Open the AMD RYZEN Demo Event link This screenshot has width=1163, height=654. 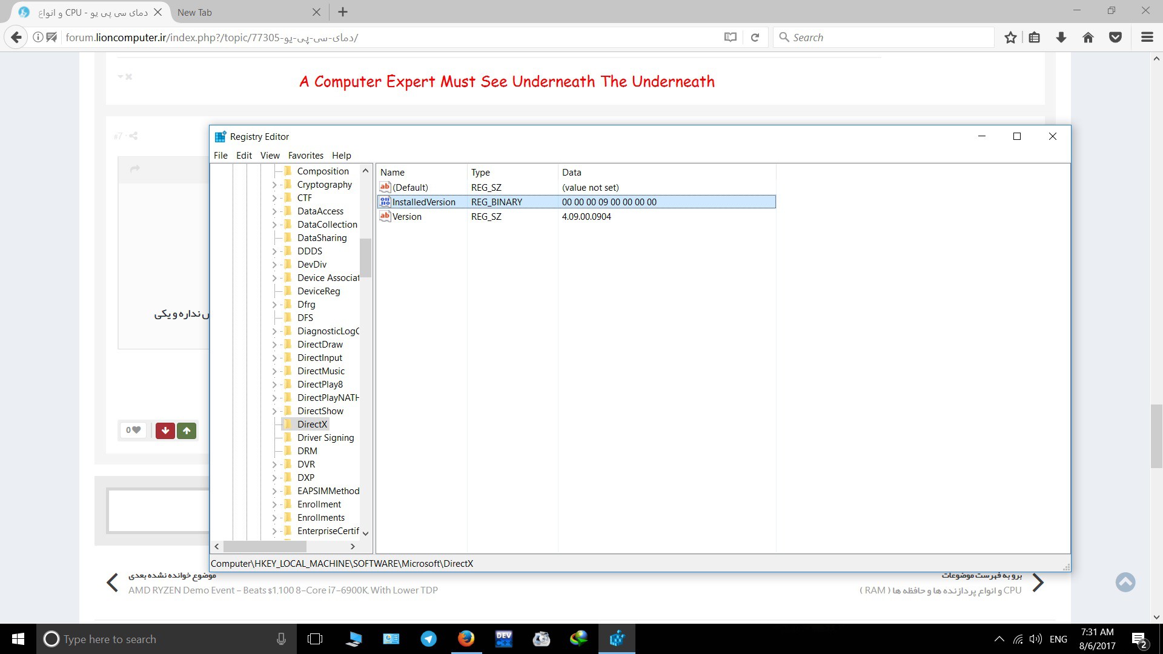[283, 590]
